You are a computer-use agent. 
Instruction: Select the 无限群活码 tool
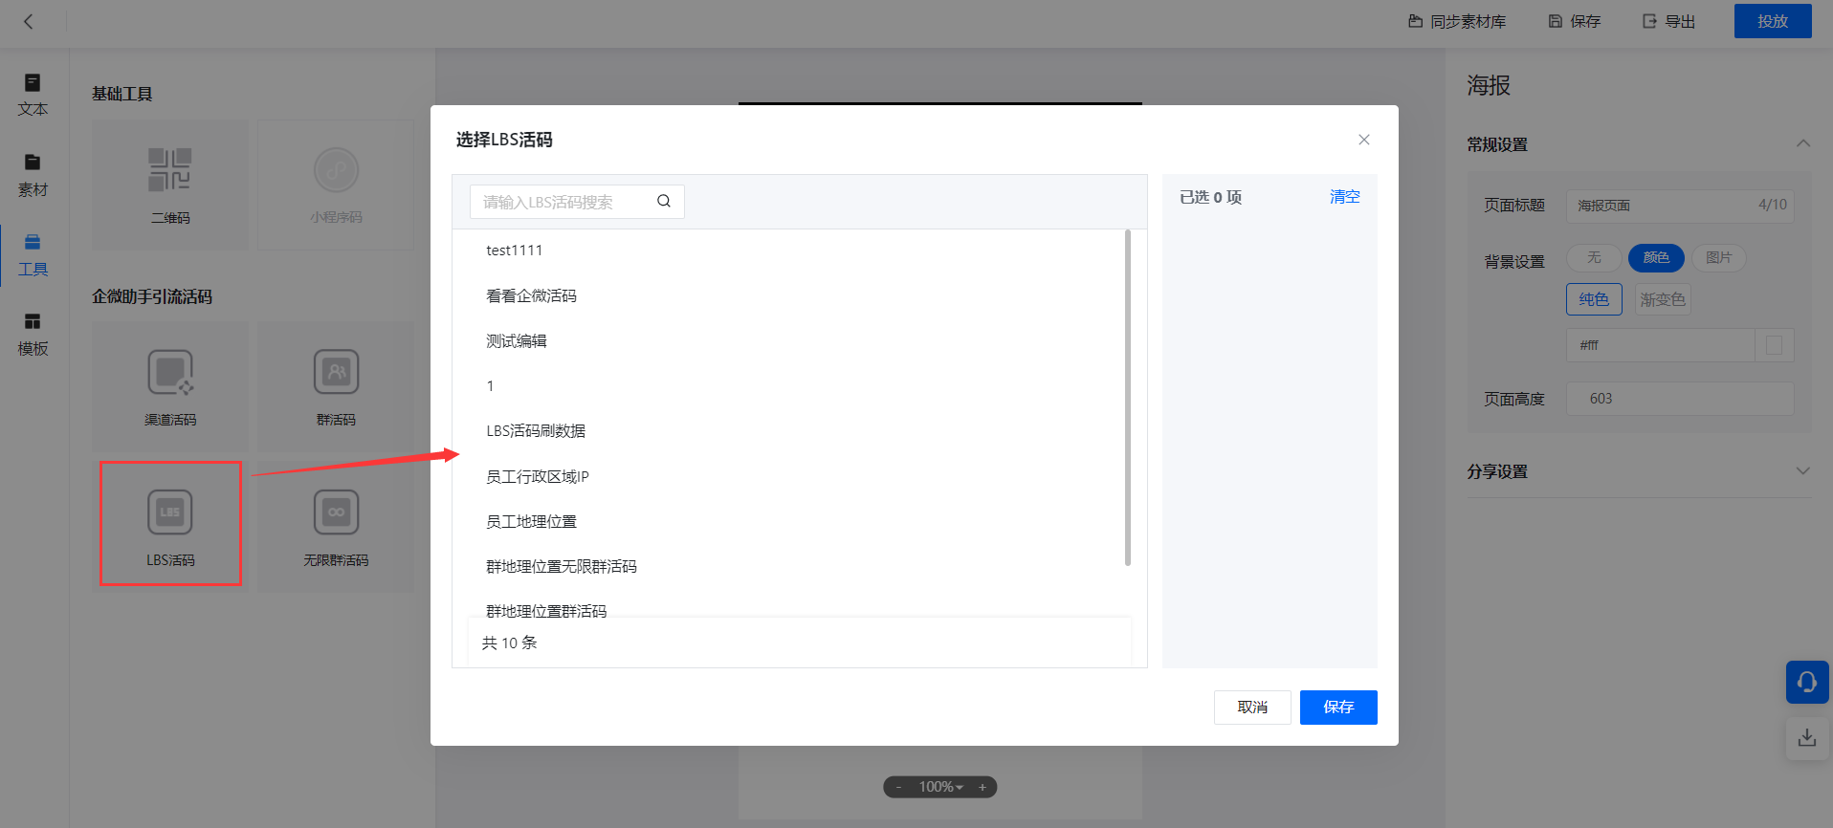click(336, 526)
